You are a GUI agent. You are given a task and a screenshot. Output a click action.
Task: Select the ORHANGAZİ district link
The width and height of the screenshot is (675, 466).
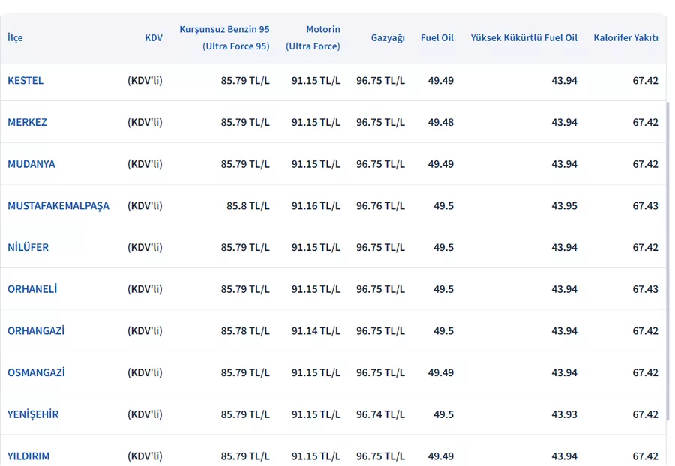point(36,330)
